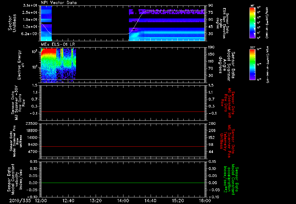The width and height of the screenshot is (296, 204).
Task: Click the '70' scanner angle tick
Action: [211, 69]
